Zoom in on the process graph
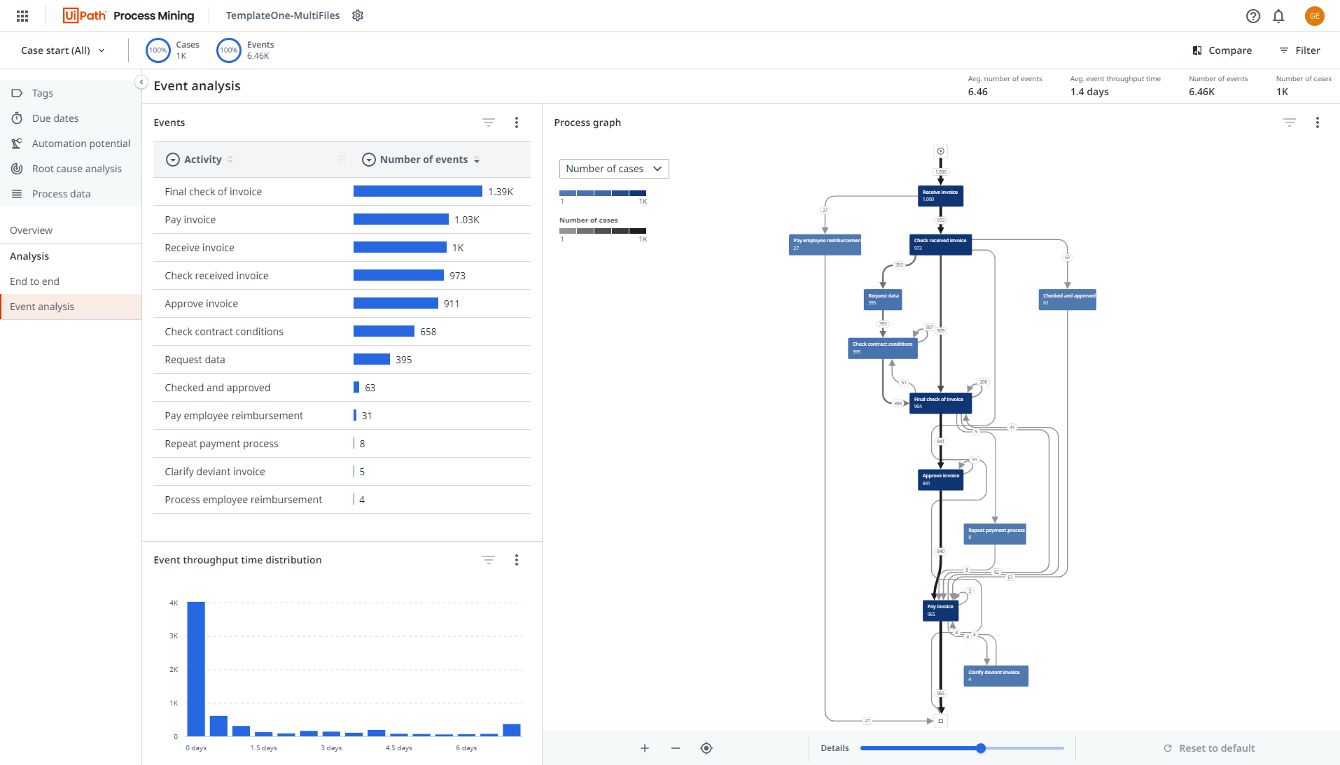 [x=644, y=748]
